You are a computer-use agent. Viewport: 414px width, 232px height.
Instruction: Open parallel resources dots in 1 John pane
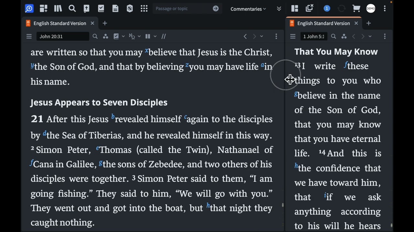coord(344,36)
